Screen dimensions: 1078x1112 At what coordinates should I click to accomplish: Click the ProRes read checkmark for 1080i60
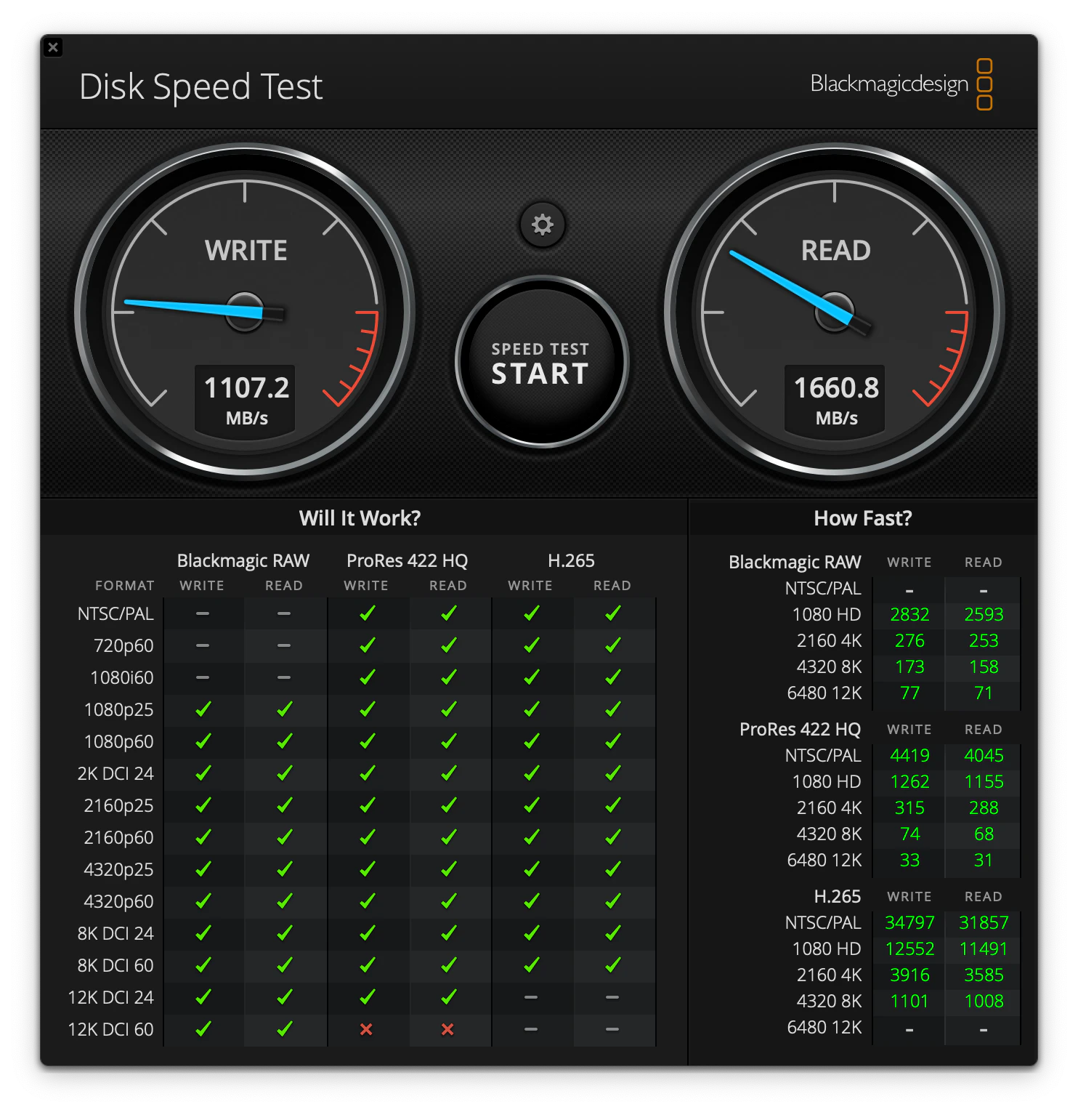pos(449,677)
